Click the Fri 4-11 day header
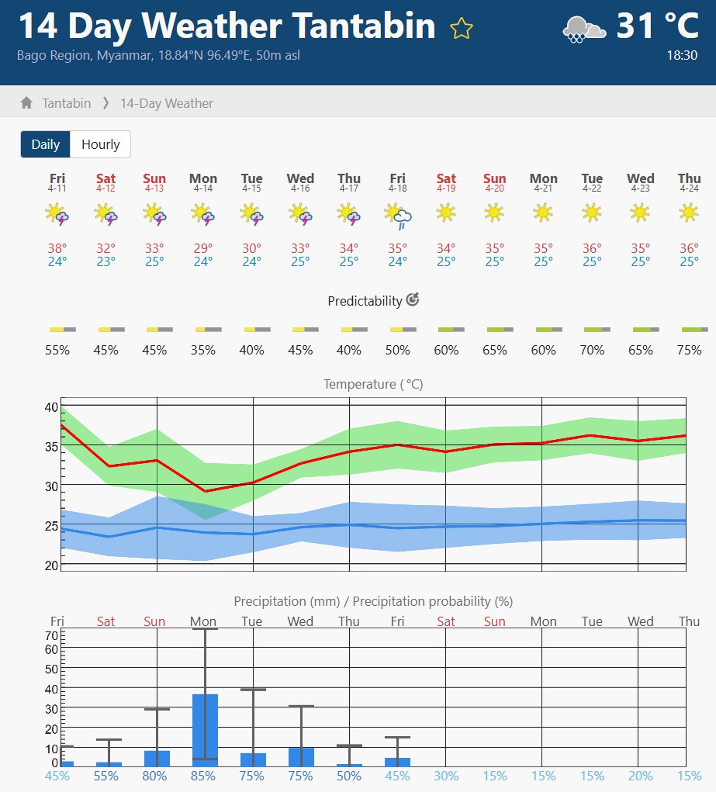The image size is (716, 792). (57, 182)
